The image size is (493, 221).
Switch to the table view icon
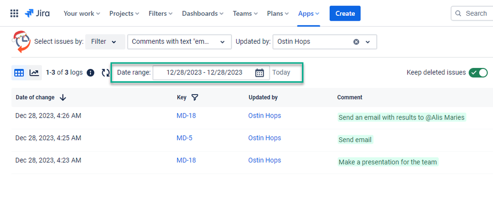19,73
